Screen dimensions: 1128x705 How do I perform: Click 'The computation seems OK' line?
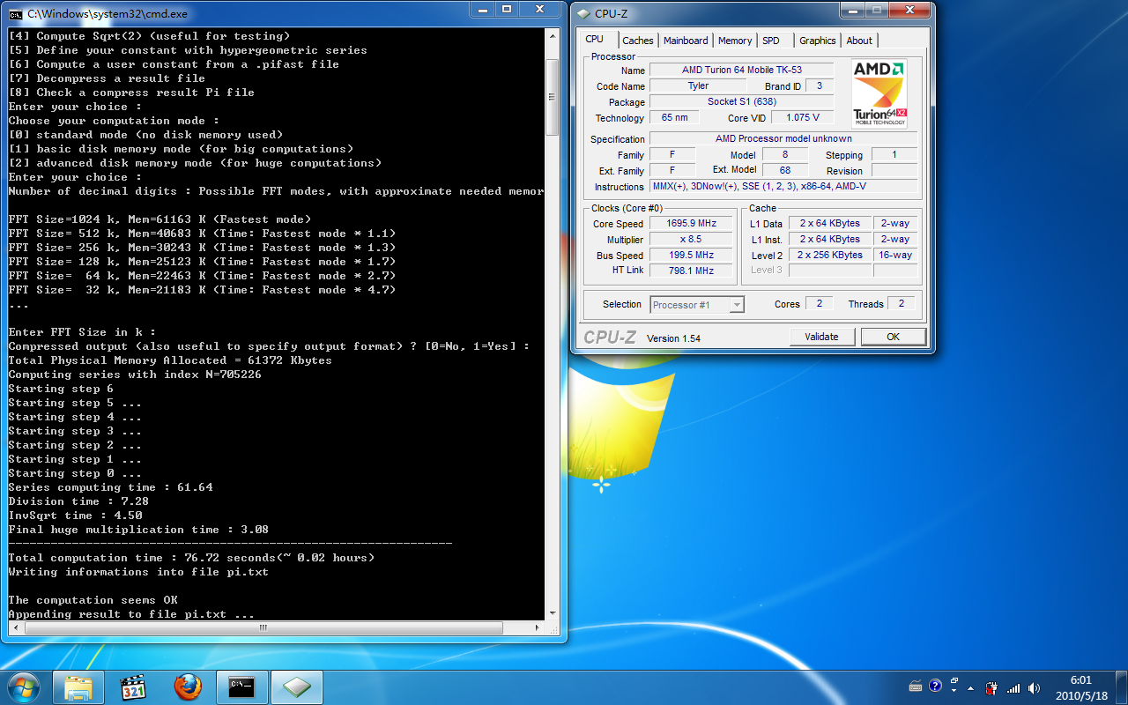point(93,600)
